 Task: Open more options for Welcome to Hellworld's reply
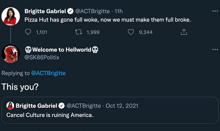coord(215,50)
